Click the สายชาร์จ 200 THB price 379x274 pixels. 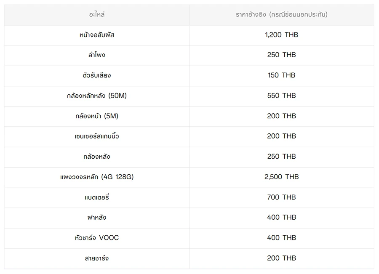click(x=281, y=258)
